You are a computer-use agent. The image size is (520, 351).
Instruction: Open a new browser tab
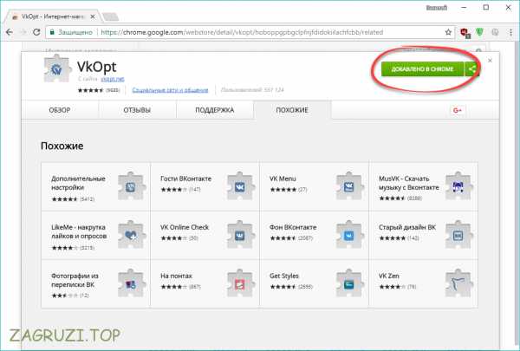[x=110, y=16]
